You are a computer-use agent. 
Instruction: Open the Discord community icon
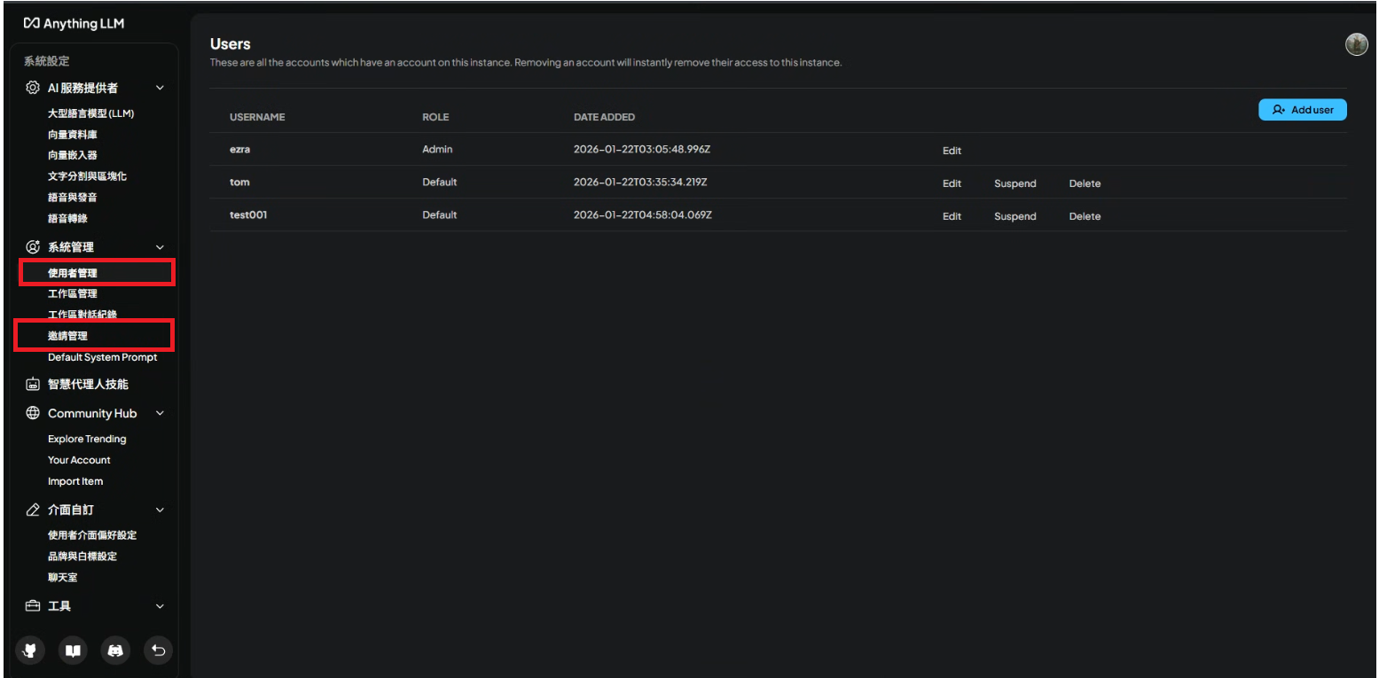[115, 651]
